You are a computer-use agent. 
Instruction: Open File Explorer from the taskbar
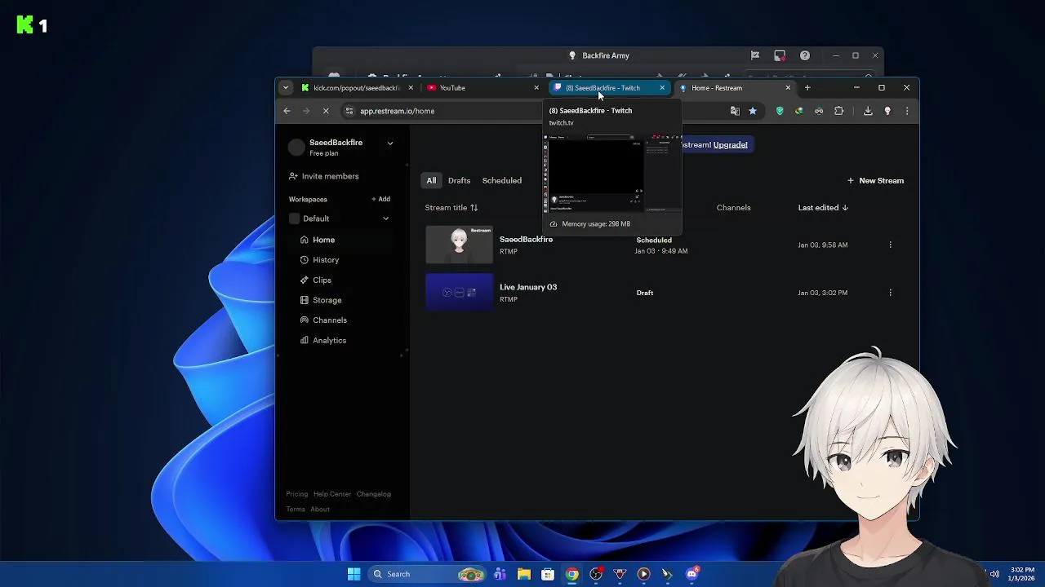[524, 574]
